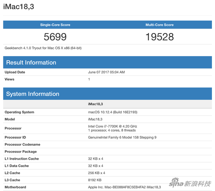
Task: Click the Processor row label
Action: (13, 128)
